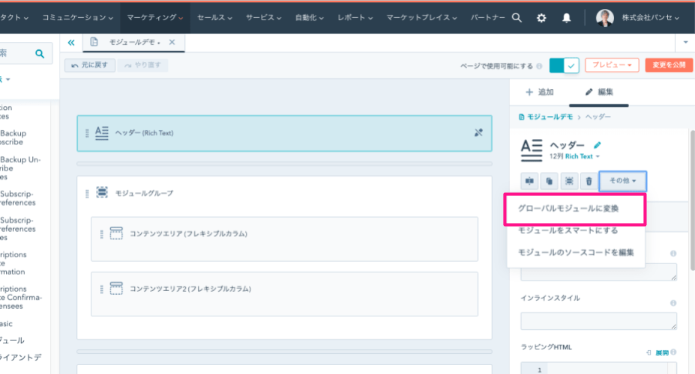695x374 pixels.
Task: Click モジュールデモ breadcrumb link
Action: tap(550, 117)
